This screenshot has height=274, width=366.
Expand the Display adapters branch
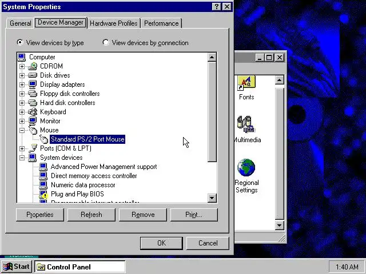pyautogui.click(x=22, y=84)
